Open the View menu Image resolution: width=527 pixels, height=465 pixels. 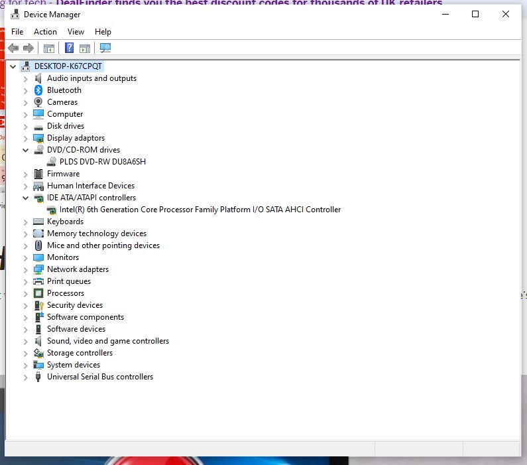[76, 32]
